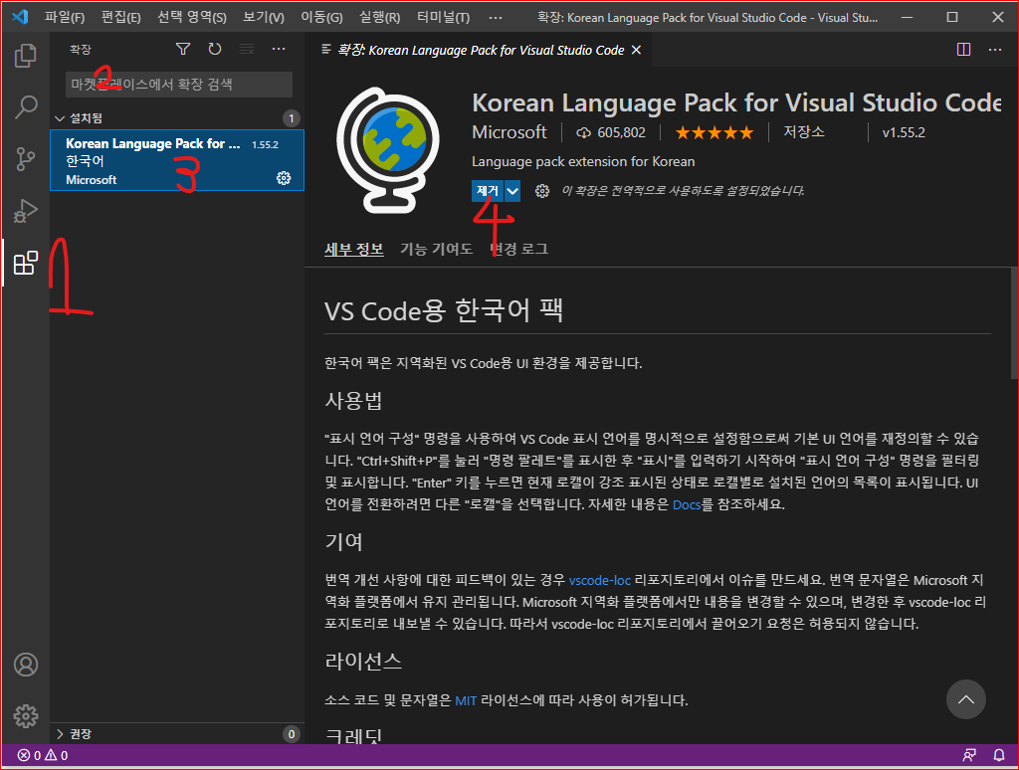The image size is (1019, 770).
Task: Open the Manage gear in activity bar
Action: [25, 716]
